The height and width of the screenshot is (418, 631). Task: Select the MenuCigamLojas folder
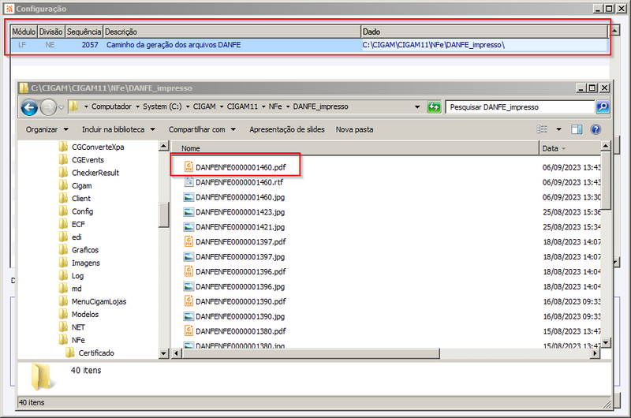[x=93, y=301]
